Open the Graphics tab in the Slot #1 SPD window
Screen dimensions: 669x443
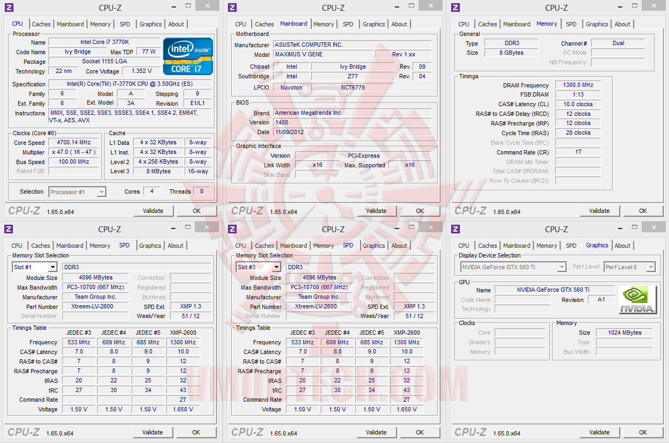pyautogui.click(x=150, y=246)
